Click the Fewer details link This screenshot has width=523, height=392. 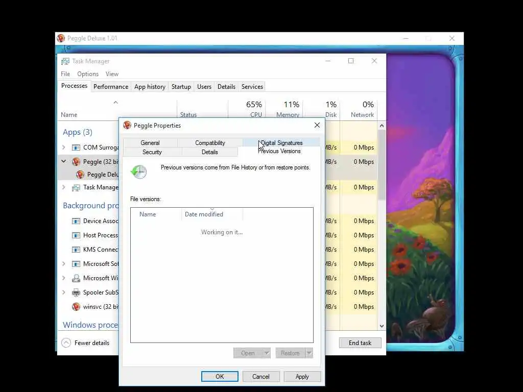tap(92, 342)
